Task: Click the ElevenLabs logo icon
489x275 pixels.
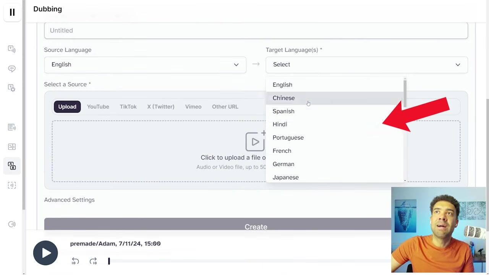Action: coord(12,12)
